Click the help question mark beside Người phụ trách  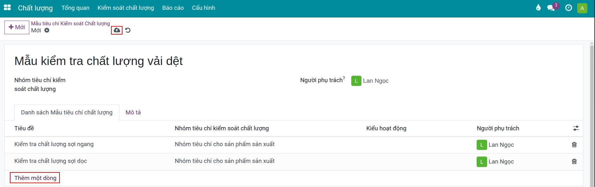pyautogui.click(x=344, y=78)
